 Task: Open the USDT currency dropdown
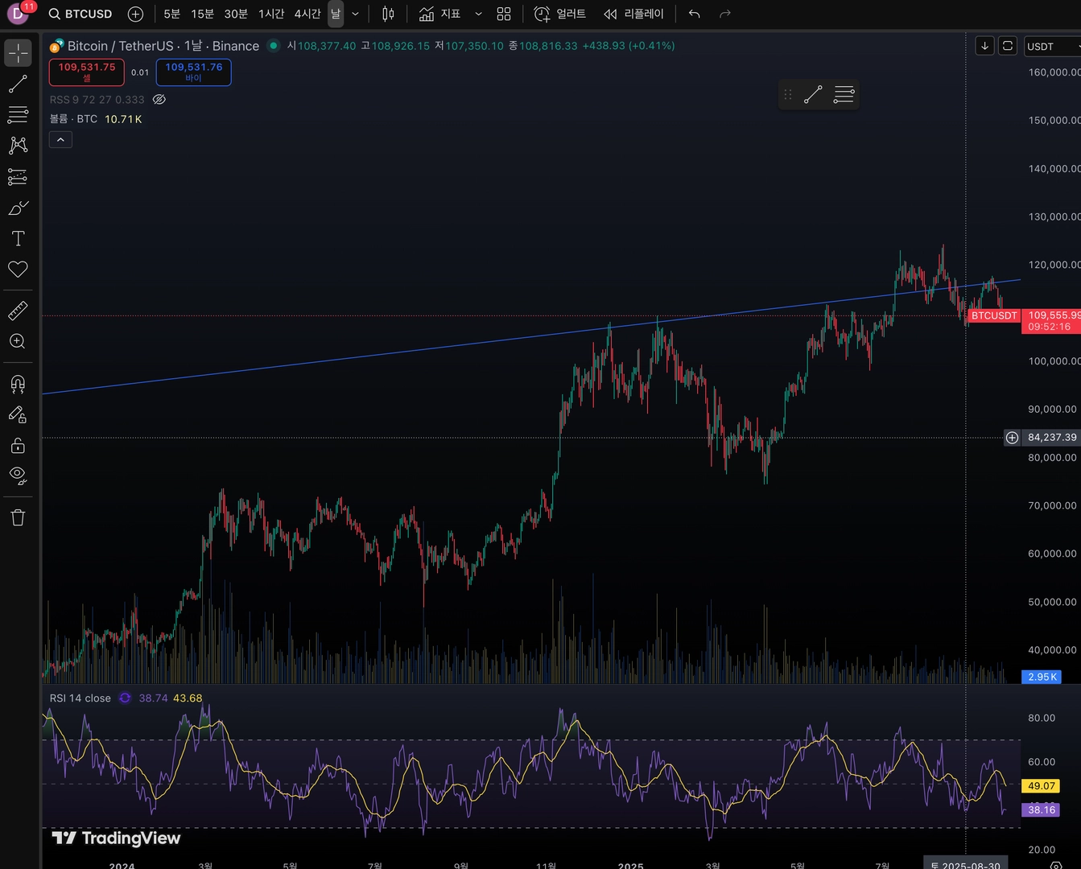tap(1053, 46)
